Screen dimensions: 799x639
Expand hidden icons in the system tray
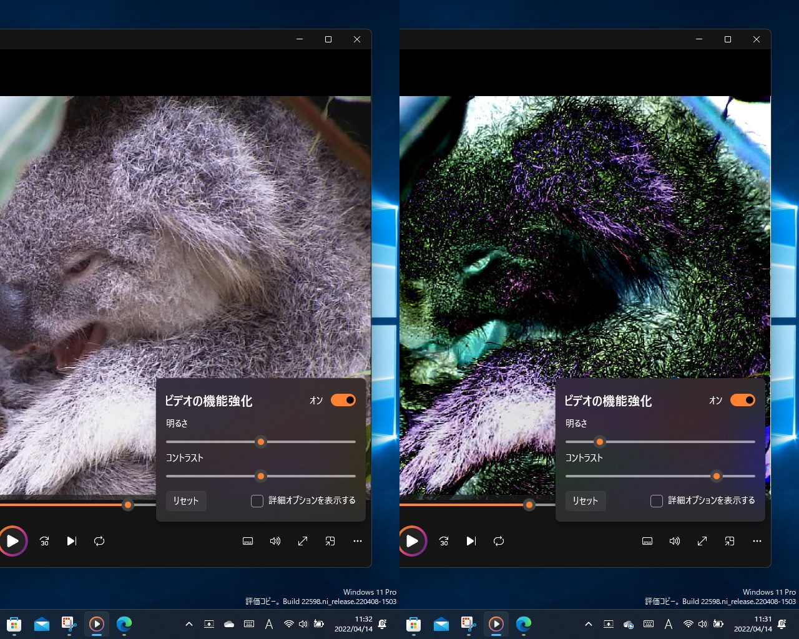189,624
